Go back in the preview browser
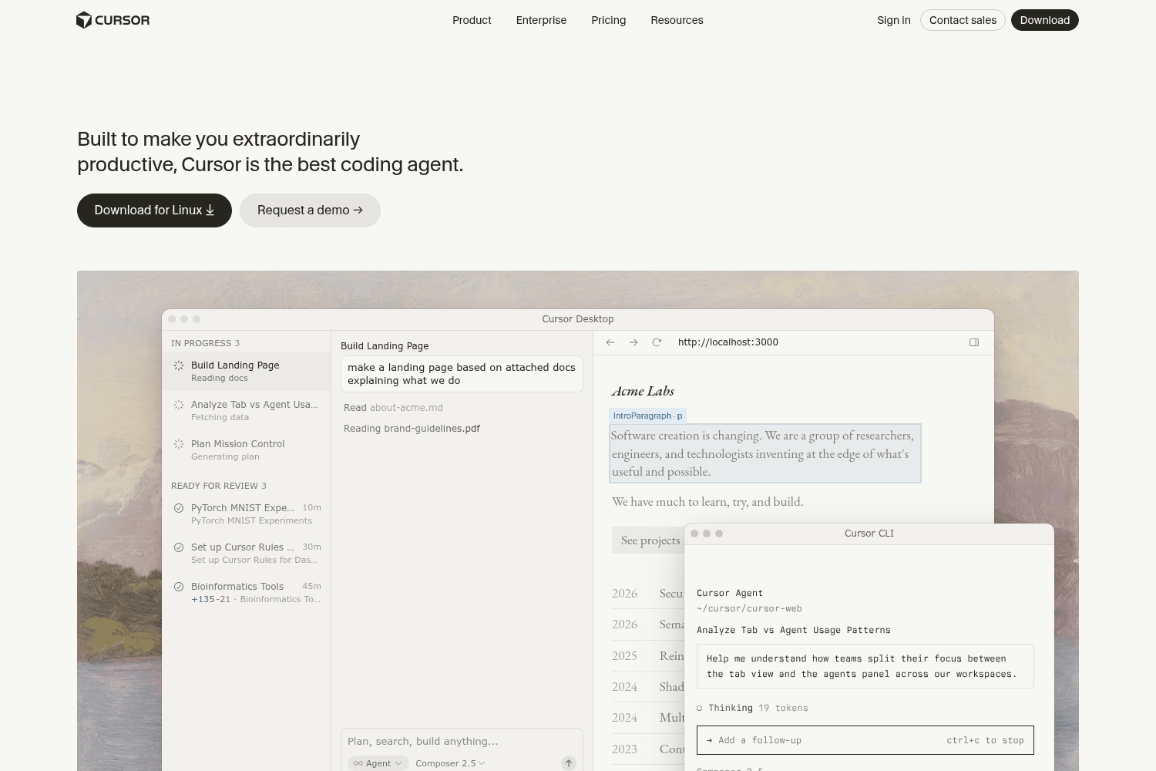Screen dimensions: 1156x771 pos(610,342)
